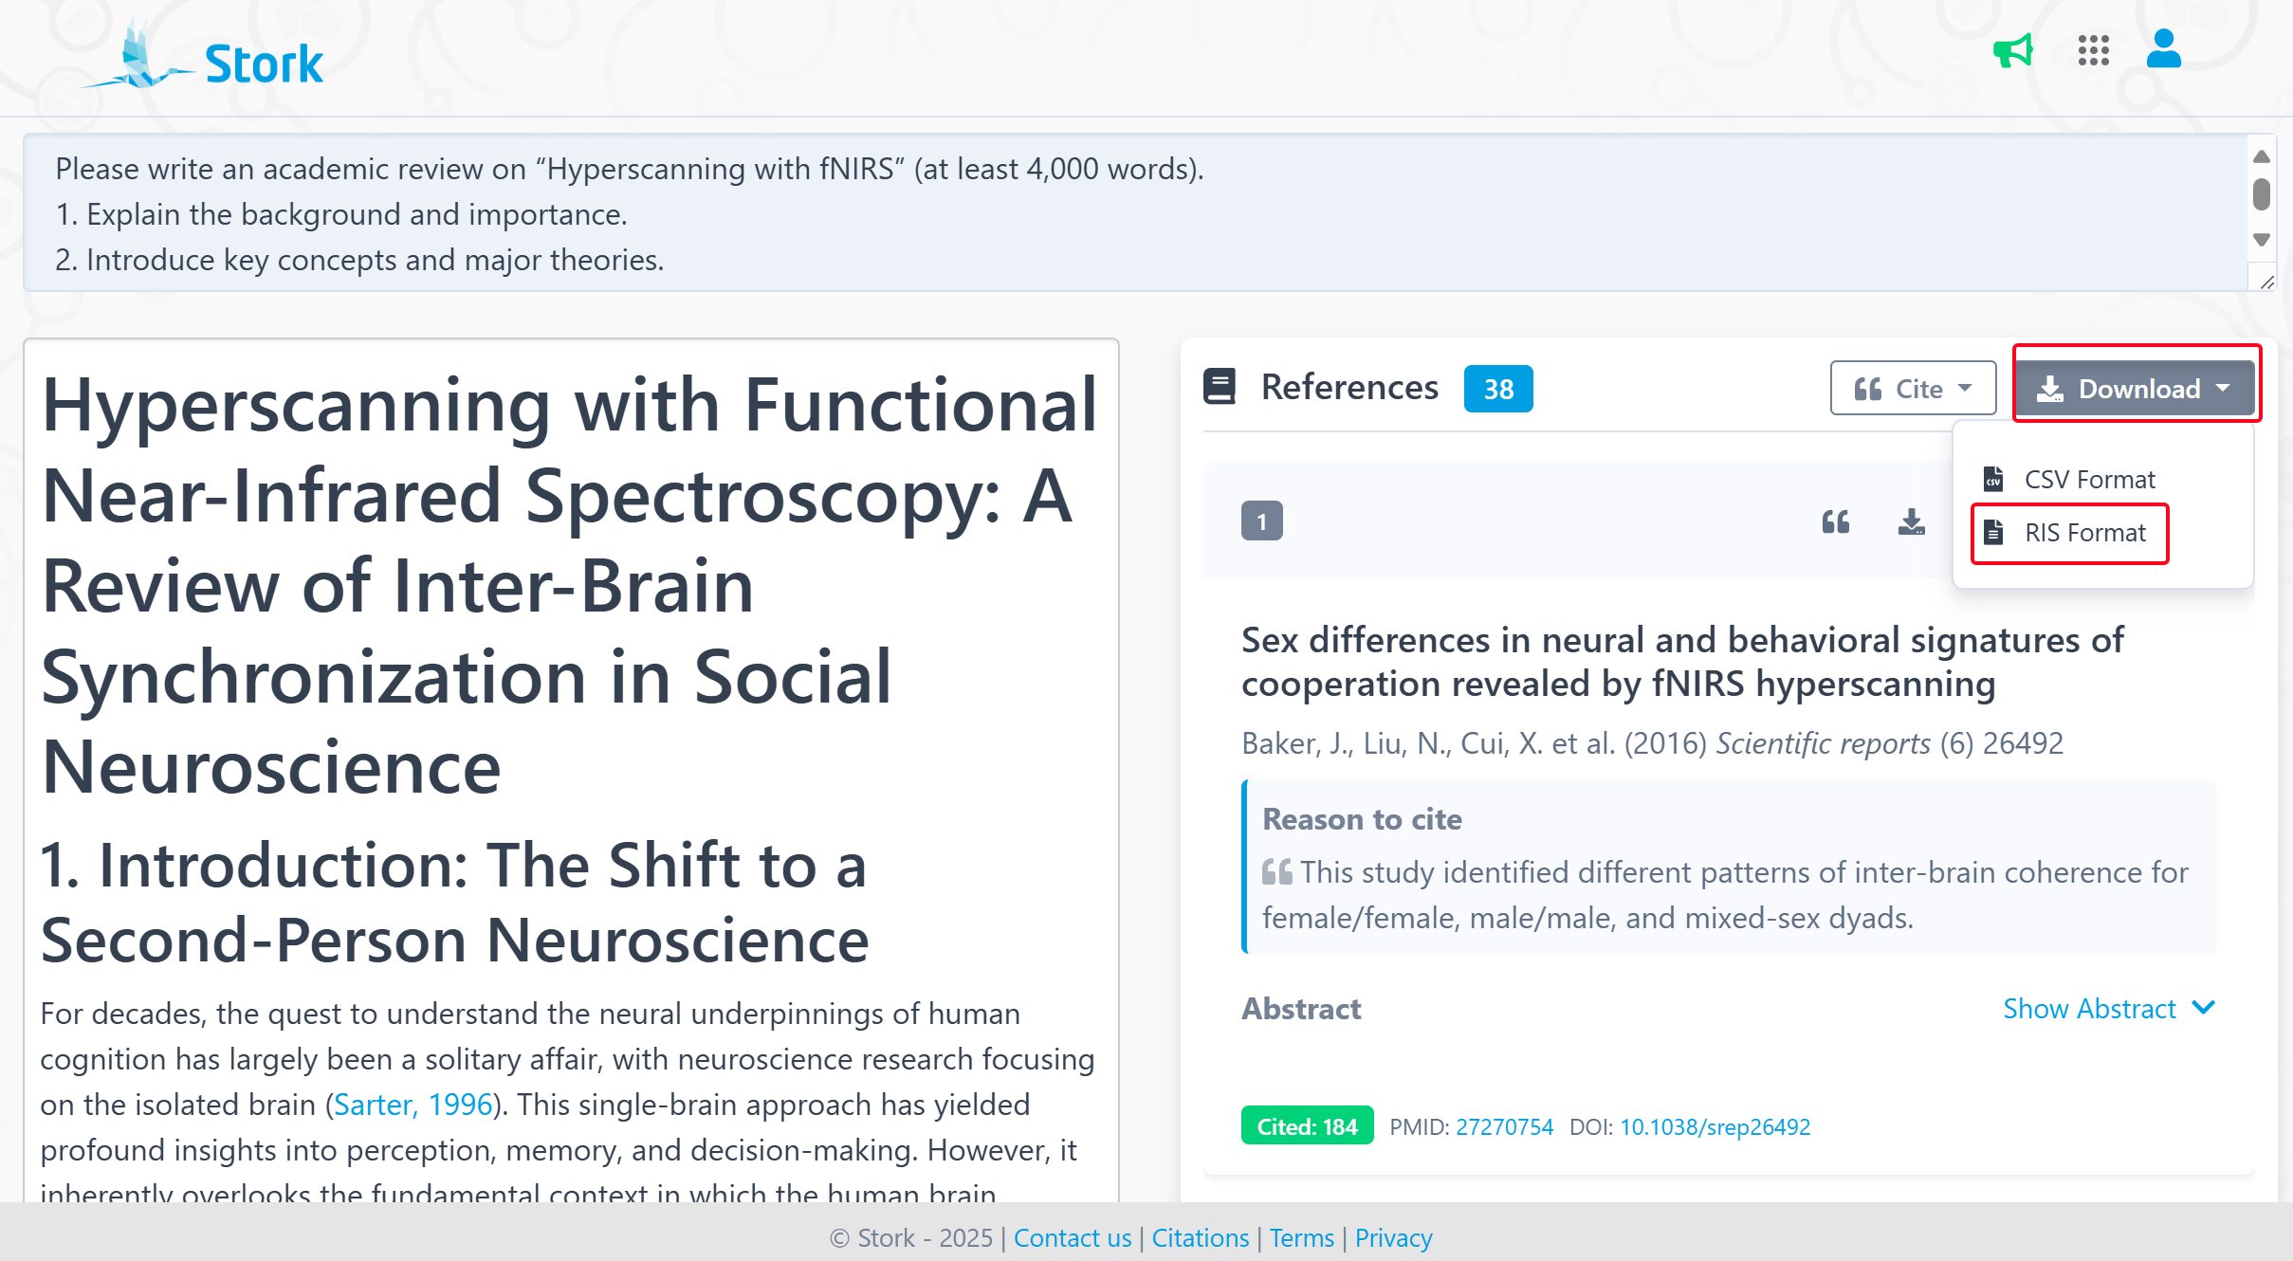Open the Sarter, 1996 citation link
Screen dimensions: 2293x1261
click(413, 1105)
